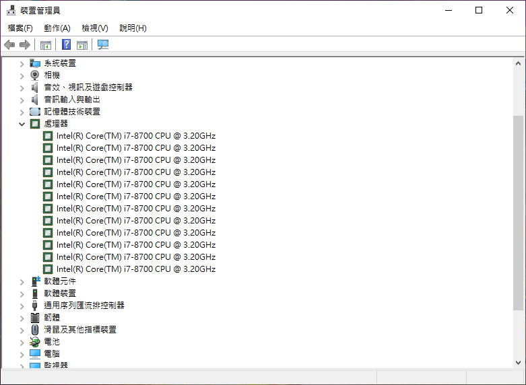
Task: Expand the 電池 node
Action: click(x=22, y=342)
